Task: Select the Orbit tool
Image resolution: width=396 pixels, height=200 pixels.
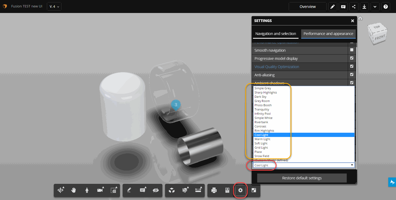Action: click(x=61, y=190)
